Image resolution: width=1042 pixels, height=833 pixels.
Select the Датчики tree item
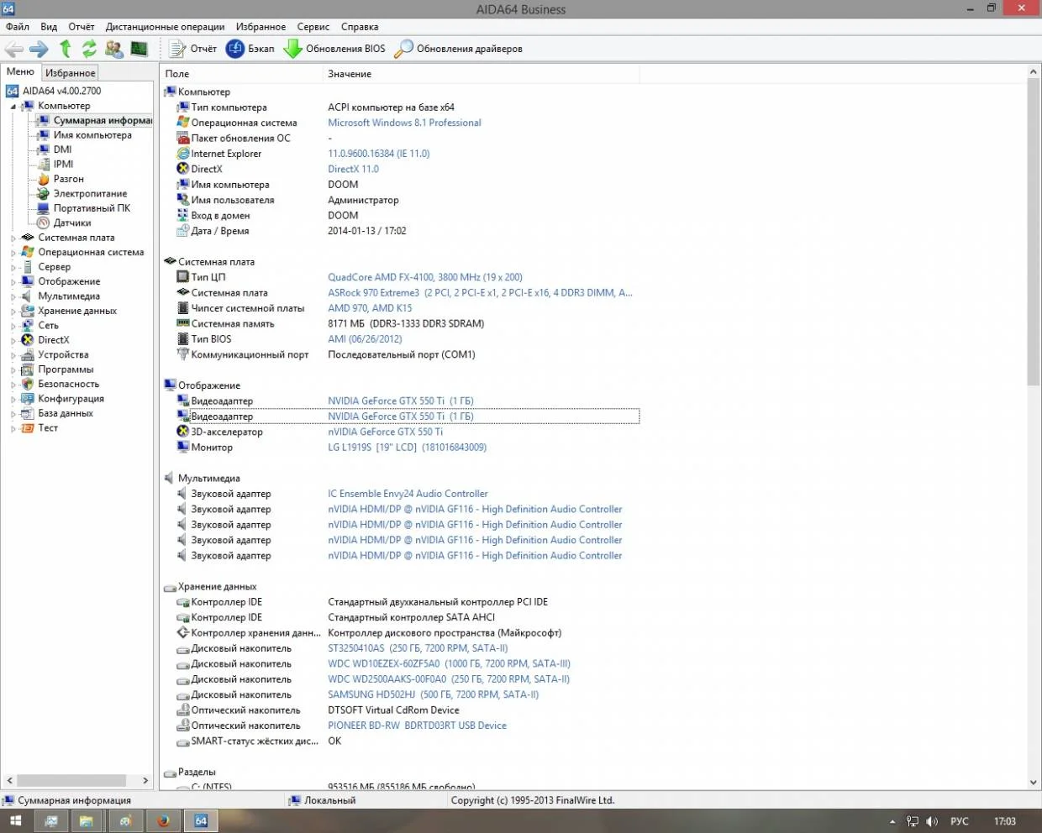pos(72,223)
